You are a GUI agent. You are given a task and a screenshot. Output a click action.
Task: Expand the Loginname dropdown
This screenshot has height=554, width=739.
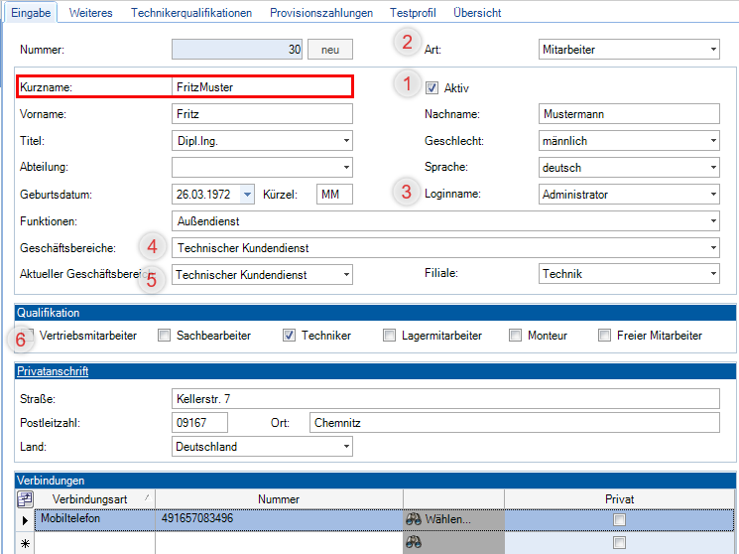coord(713,195)
